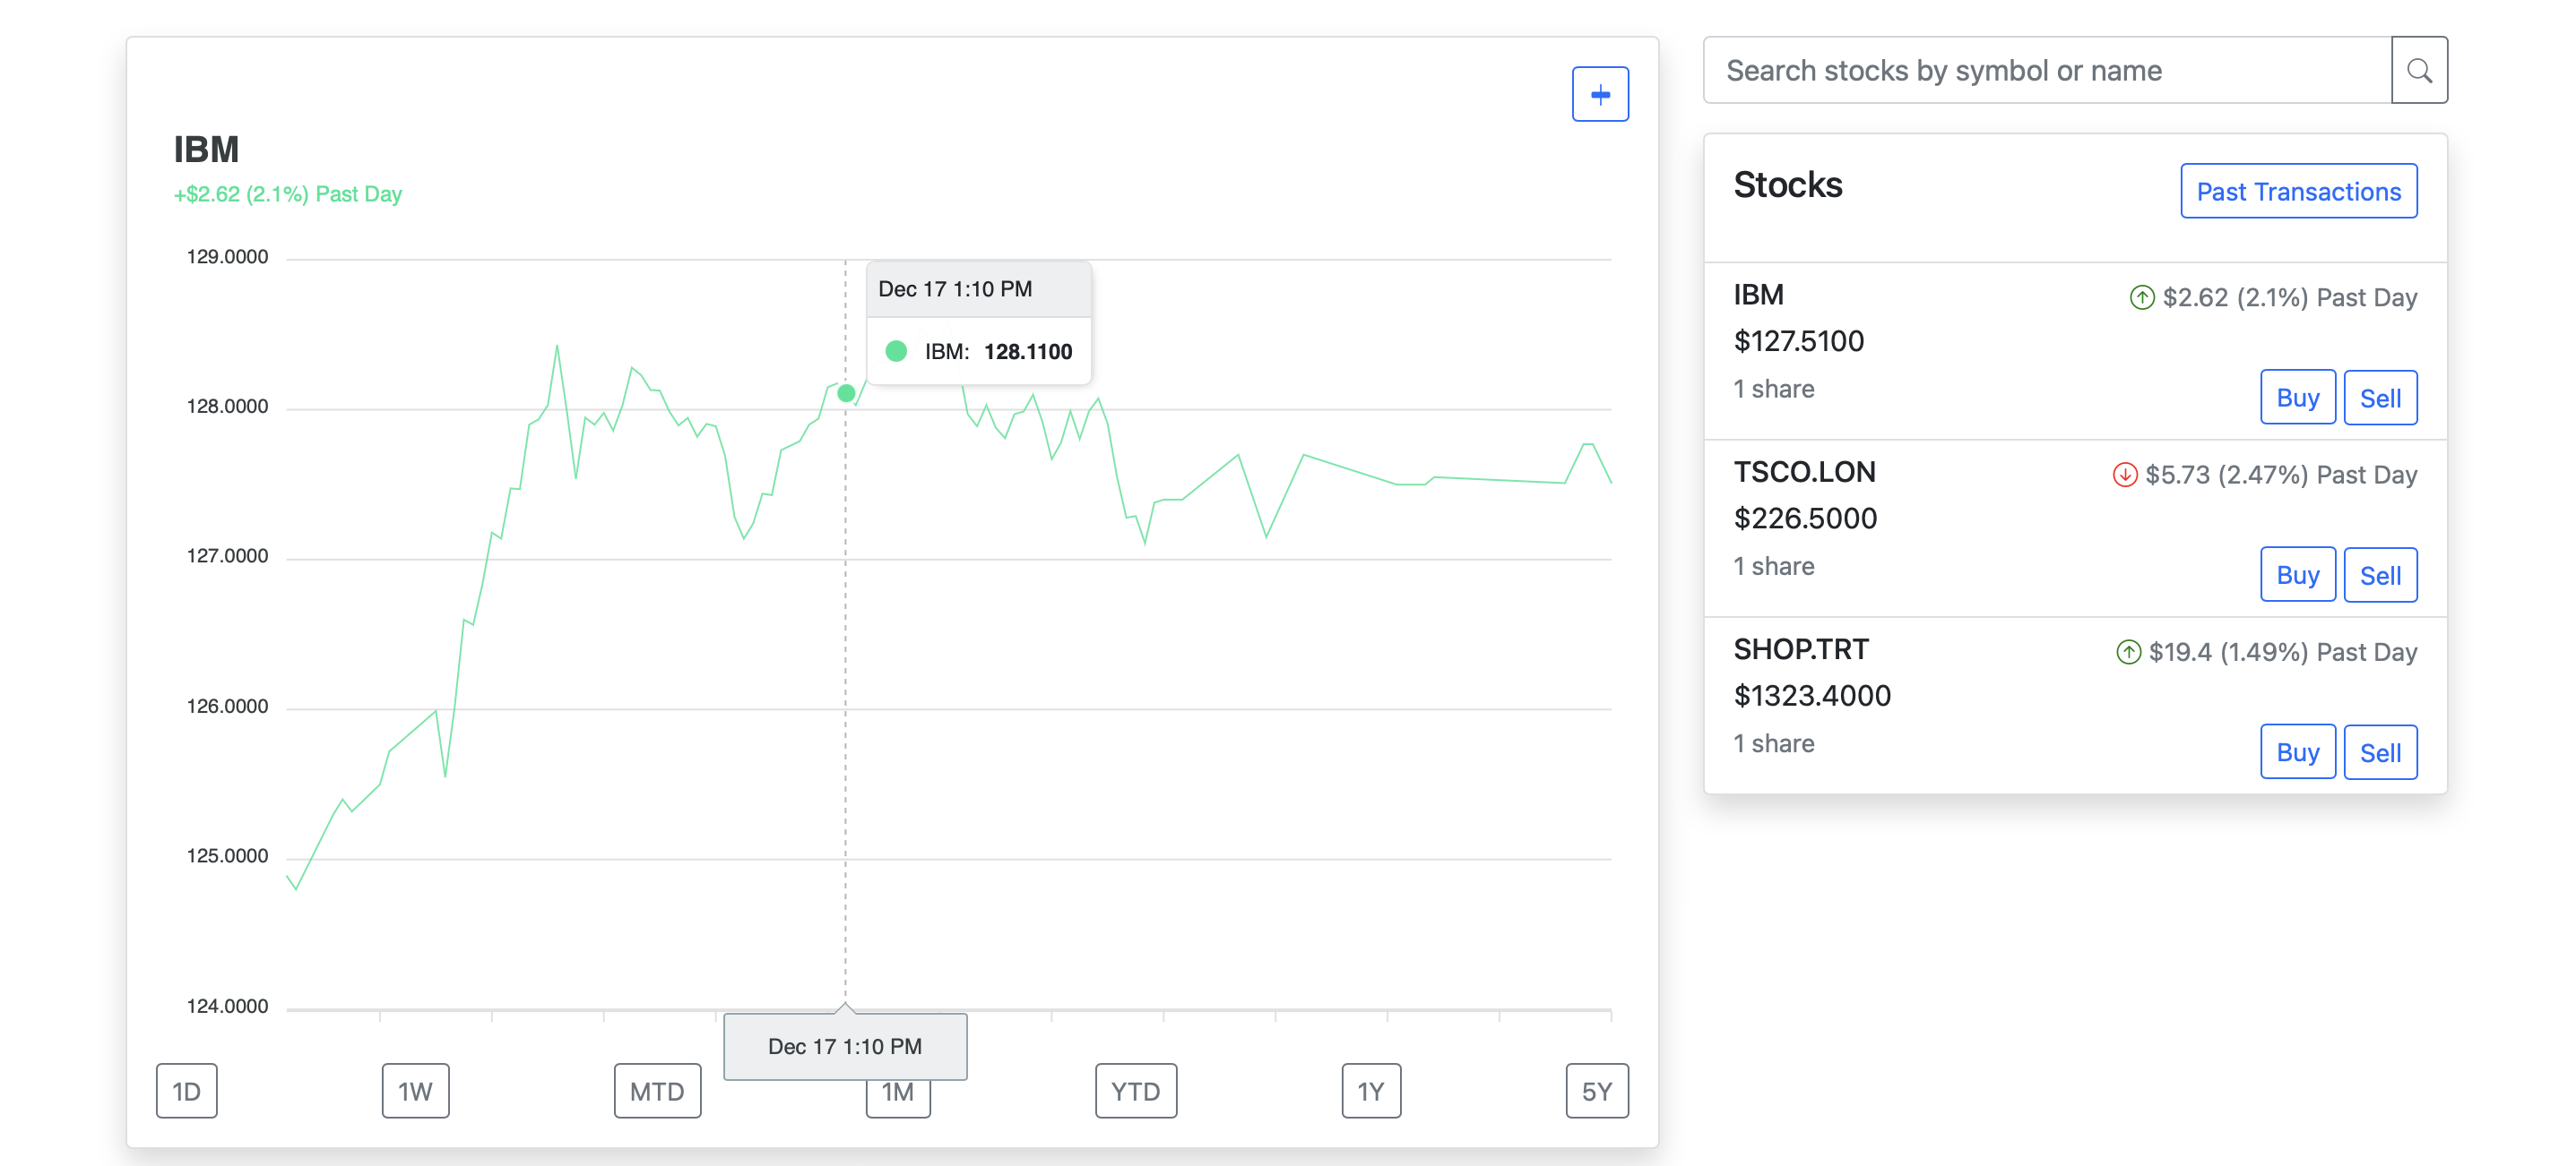
Task: Select the 1W time range
Action: point(415,1090)
